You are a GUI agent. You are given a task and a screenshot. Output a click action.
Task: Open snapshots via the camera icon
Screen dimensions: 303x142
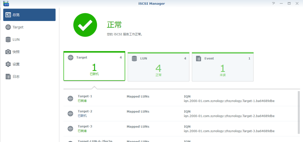[8, 52]
